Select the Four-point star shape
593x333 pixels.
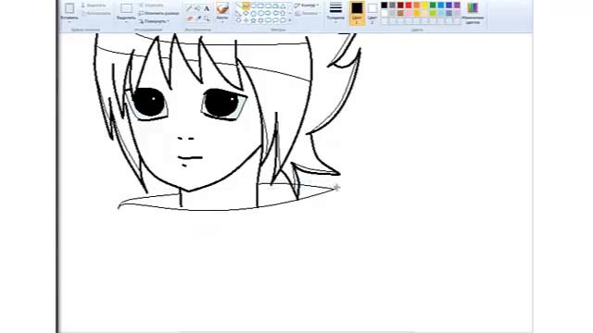[x=246, y=20]
